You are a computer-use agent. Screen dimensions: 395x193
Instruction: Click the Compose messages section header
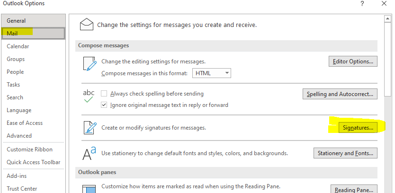tap(226, 45)
